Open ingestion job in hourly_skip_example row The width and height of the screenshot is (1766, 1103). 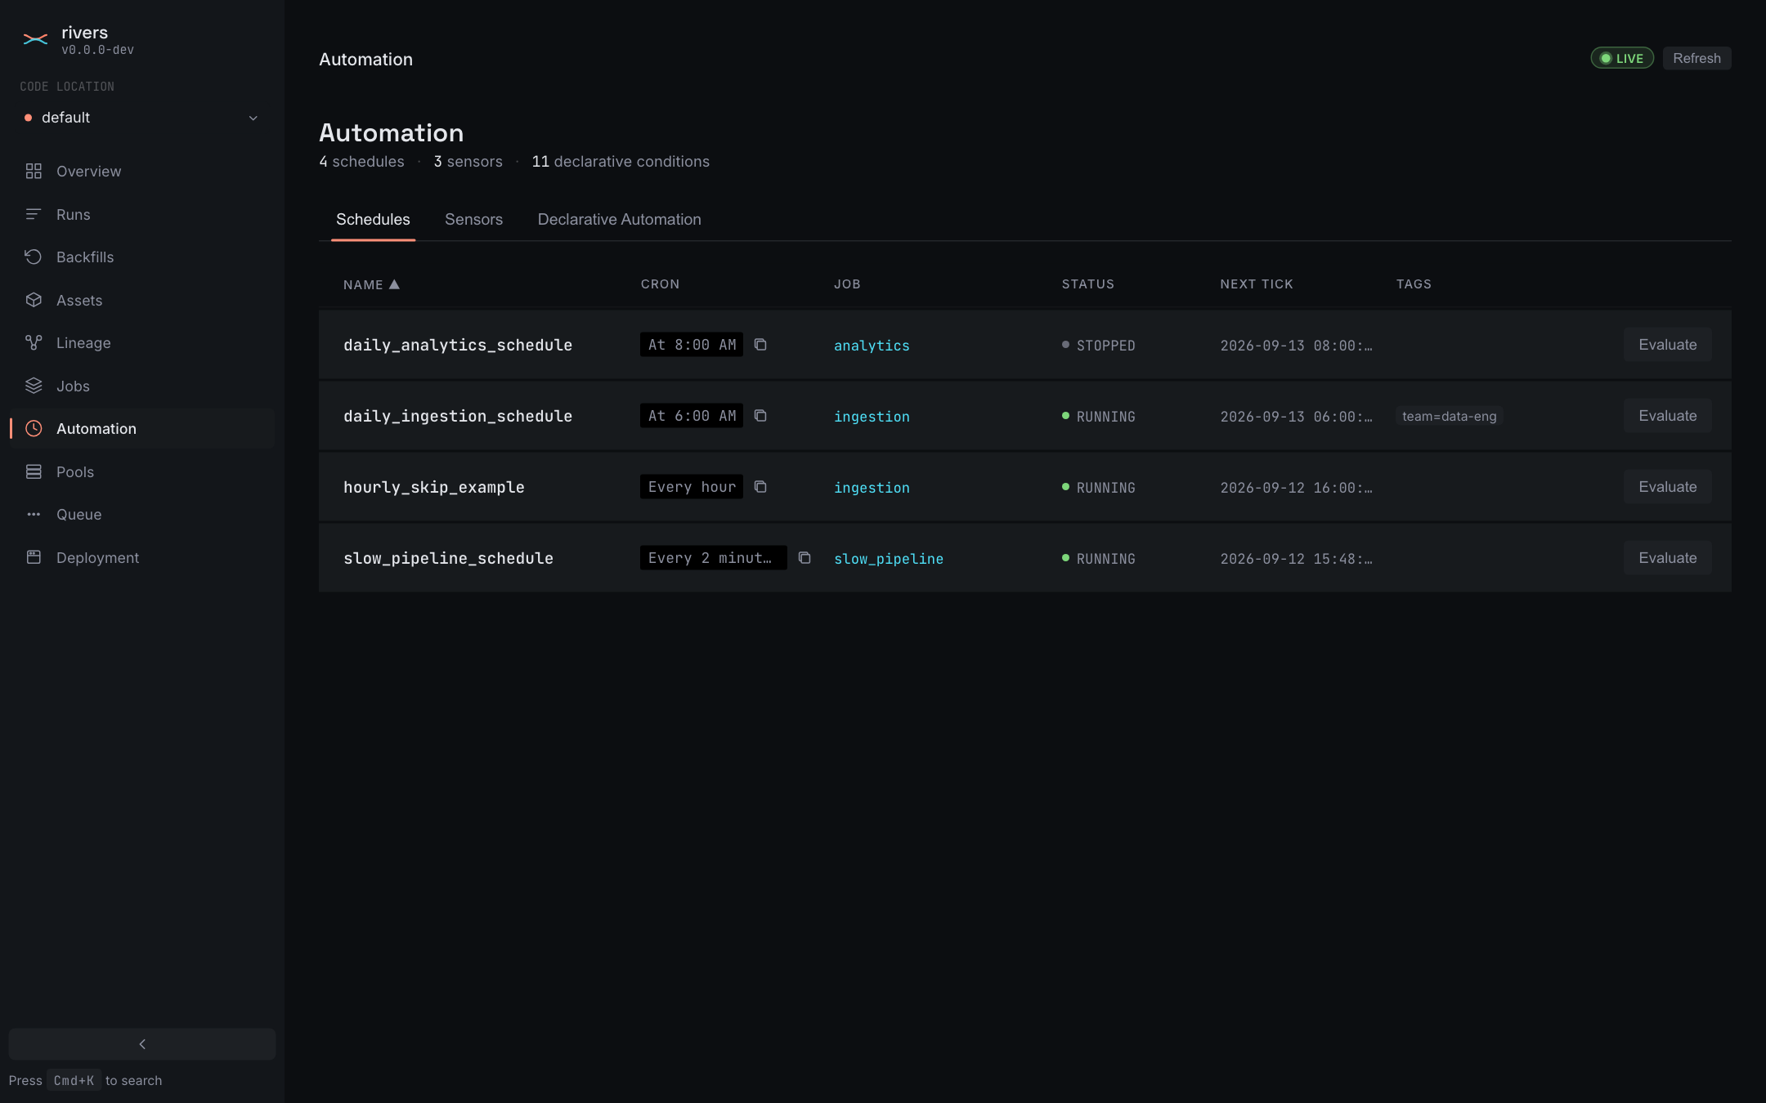pos(872,488)
